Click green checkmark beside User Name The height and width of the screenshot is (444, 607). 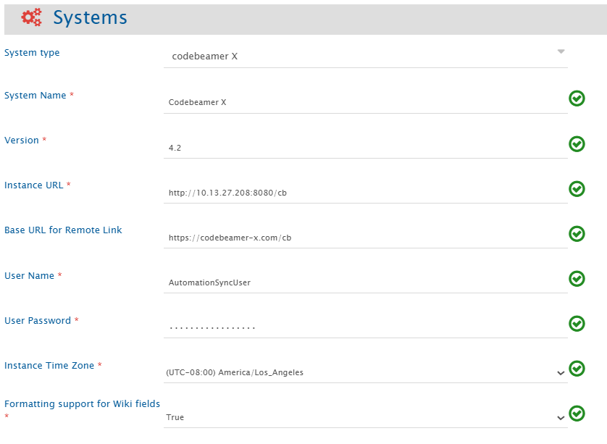point(577,279)
